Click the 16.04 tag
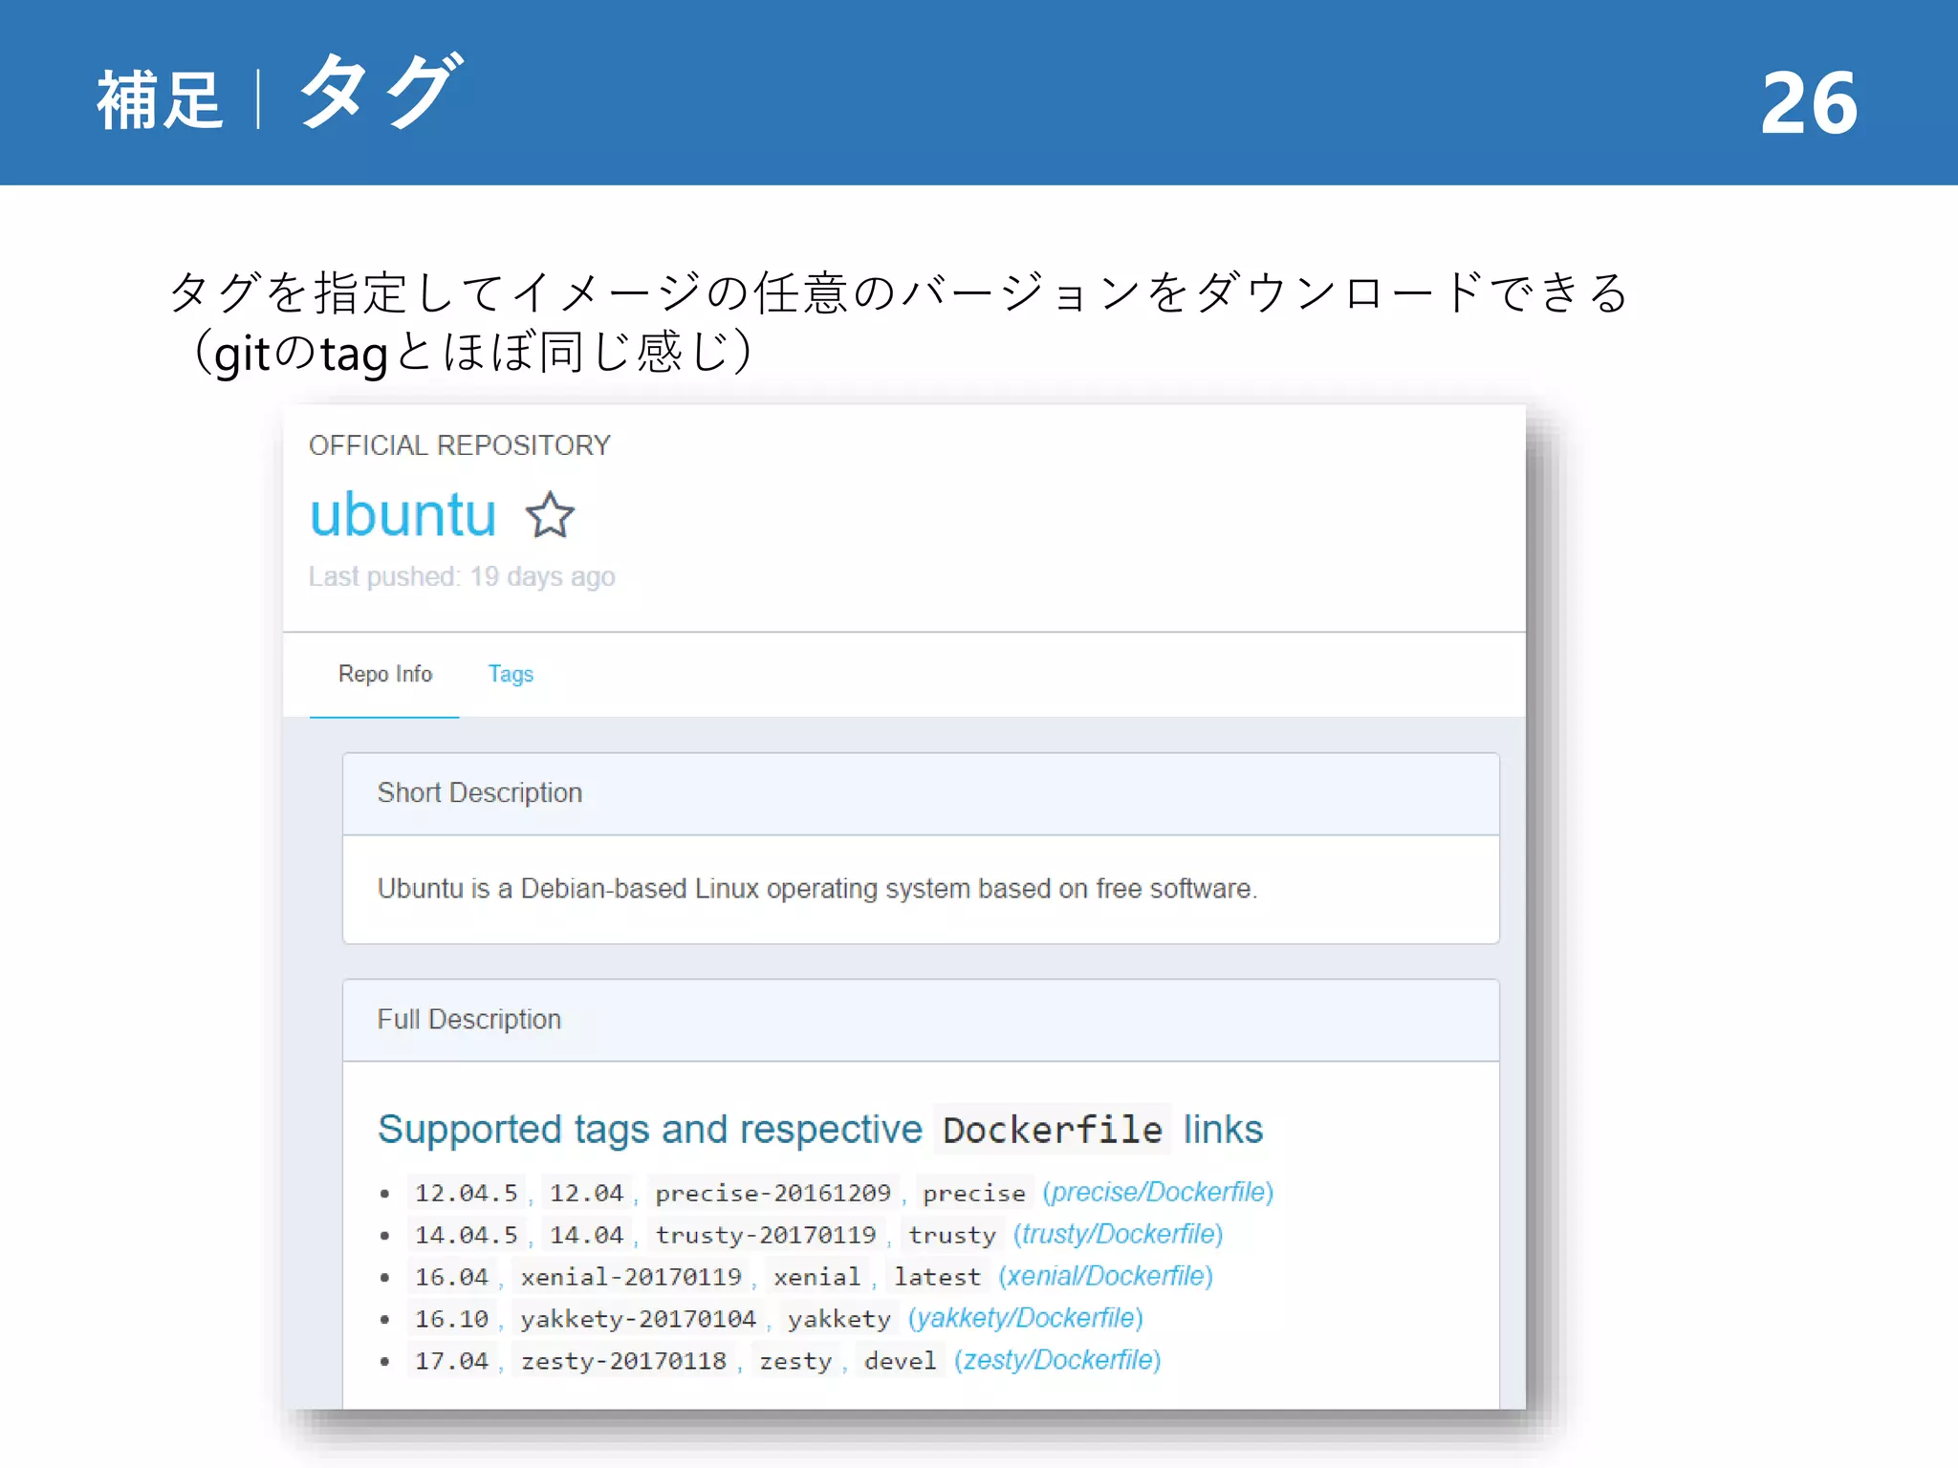Screen dimensions: 1958x1468 click(x=451, y=1277)
